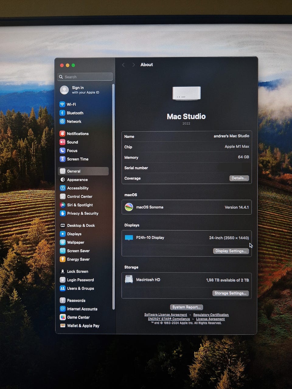Click the Wallet & Apple Pay icon

63,325
